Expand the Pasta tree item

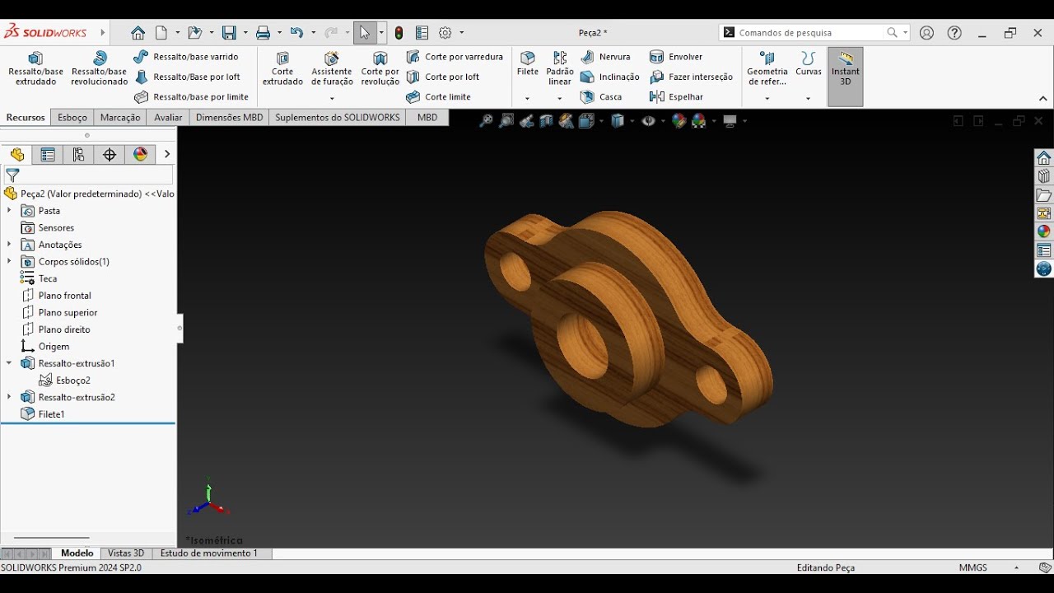9,211
